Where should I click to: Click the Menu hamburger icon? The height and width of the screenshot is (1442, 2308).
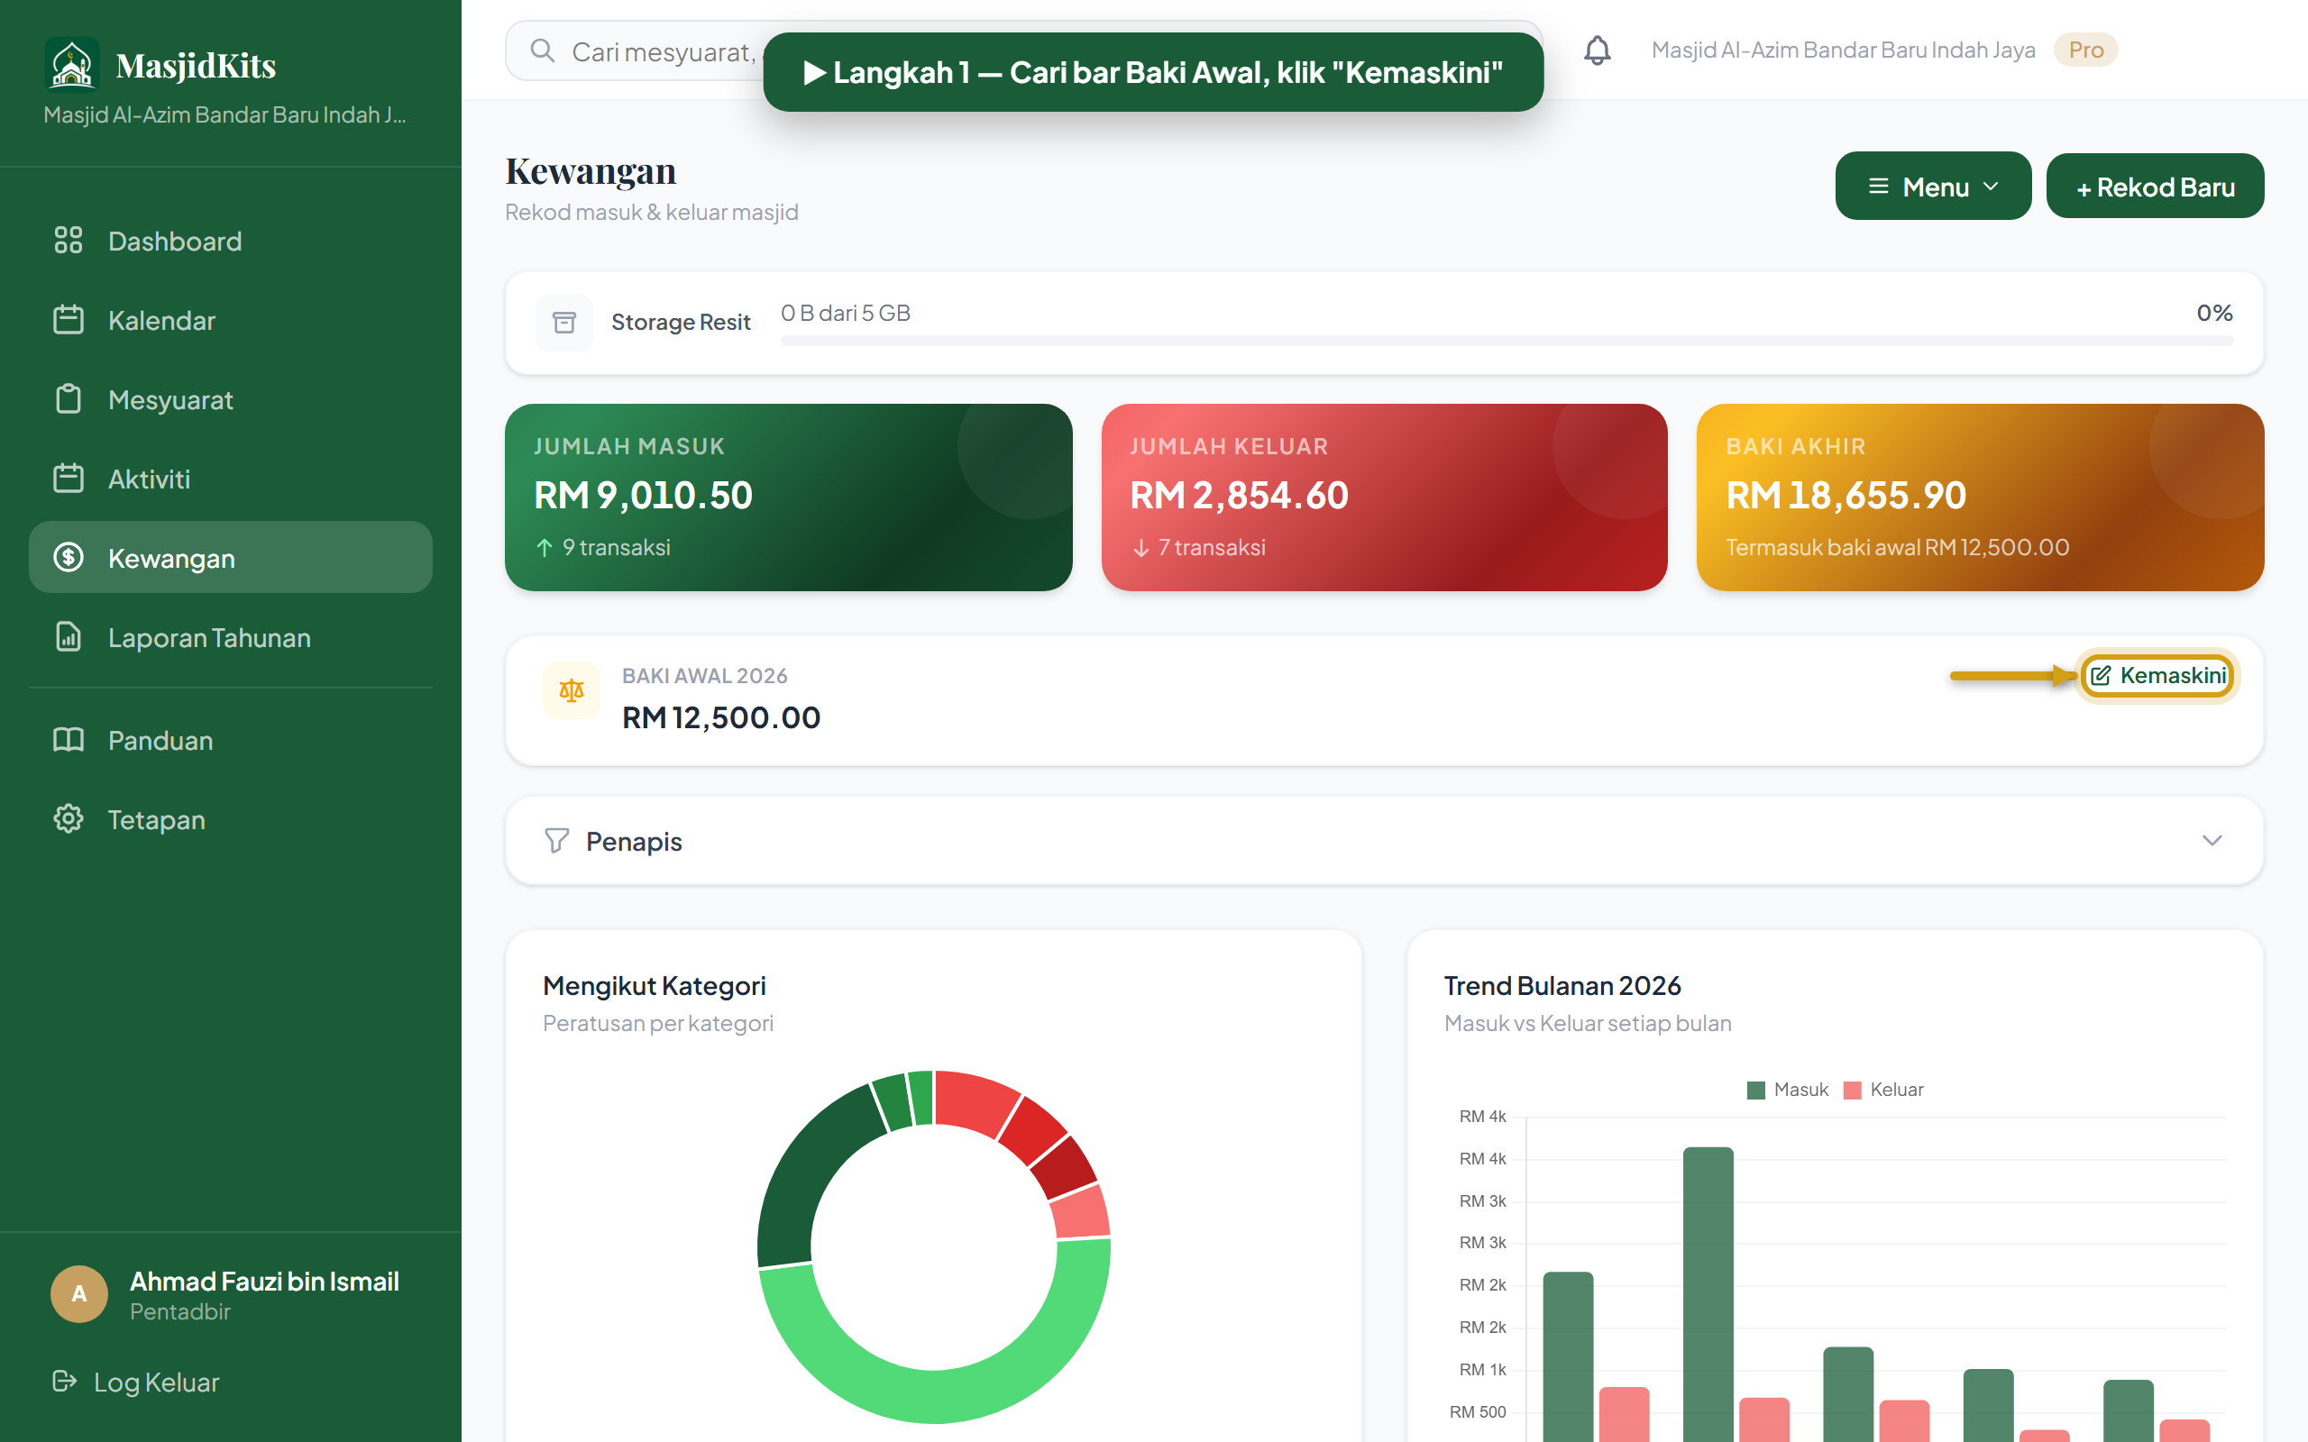pyautogui.click(x=1878, y=186)
